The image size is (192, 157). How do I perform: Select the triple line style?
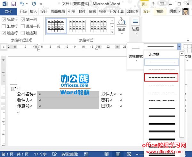pyautogui.click(x=162, y=116)
